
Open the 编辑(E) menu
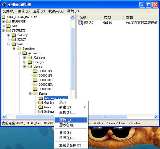(x=24, y=11)
